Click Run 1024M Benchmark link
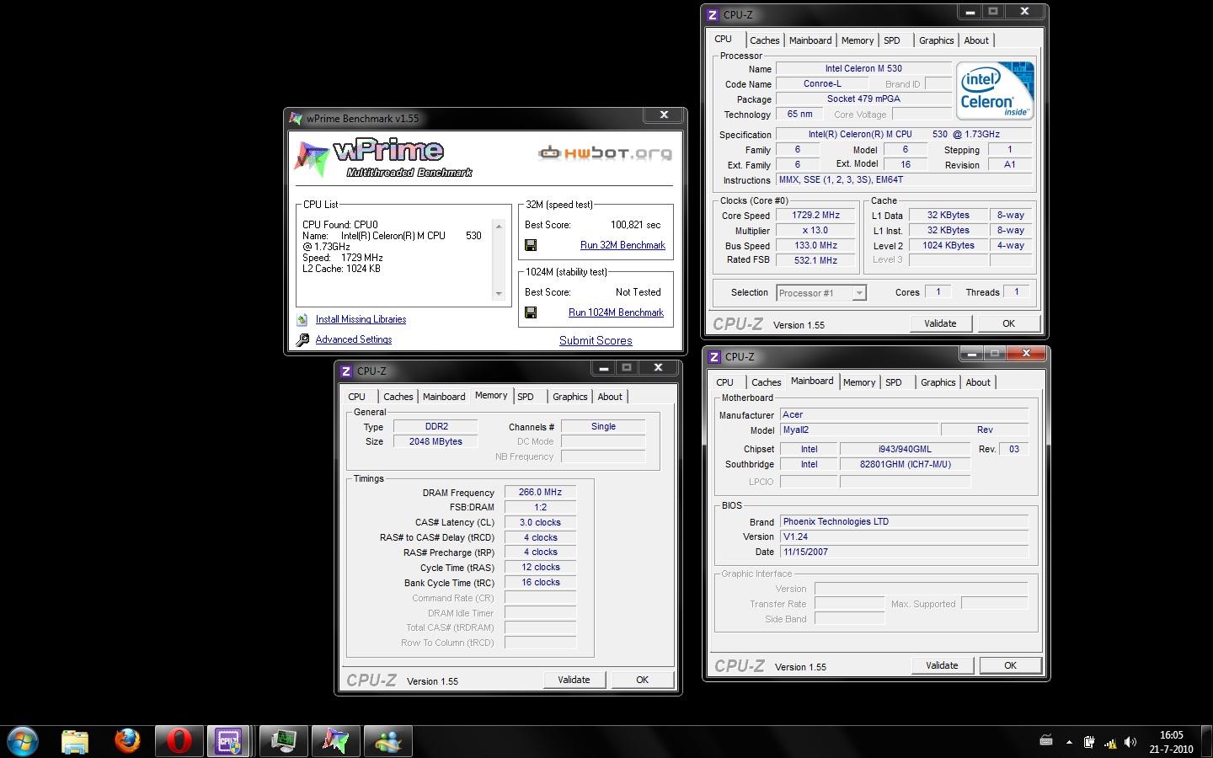Viewport: 1213px width, 758px height. coord(616,312)
